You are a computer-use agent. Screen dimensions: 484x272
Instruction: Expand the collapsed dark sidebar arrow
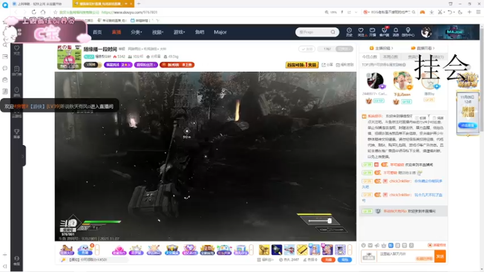pos(23,156)
